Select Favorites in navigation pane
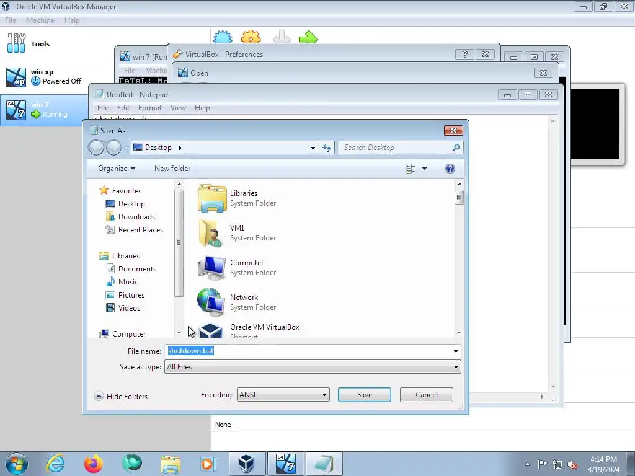 120,191
